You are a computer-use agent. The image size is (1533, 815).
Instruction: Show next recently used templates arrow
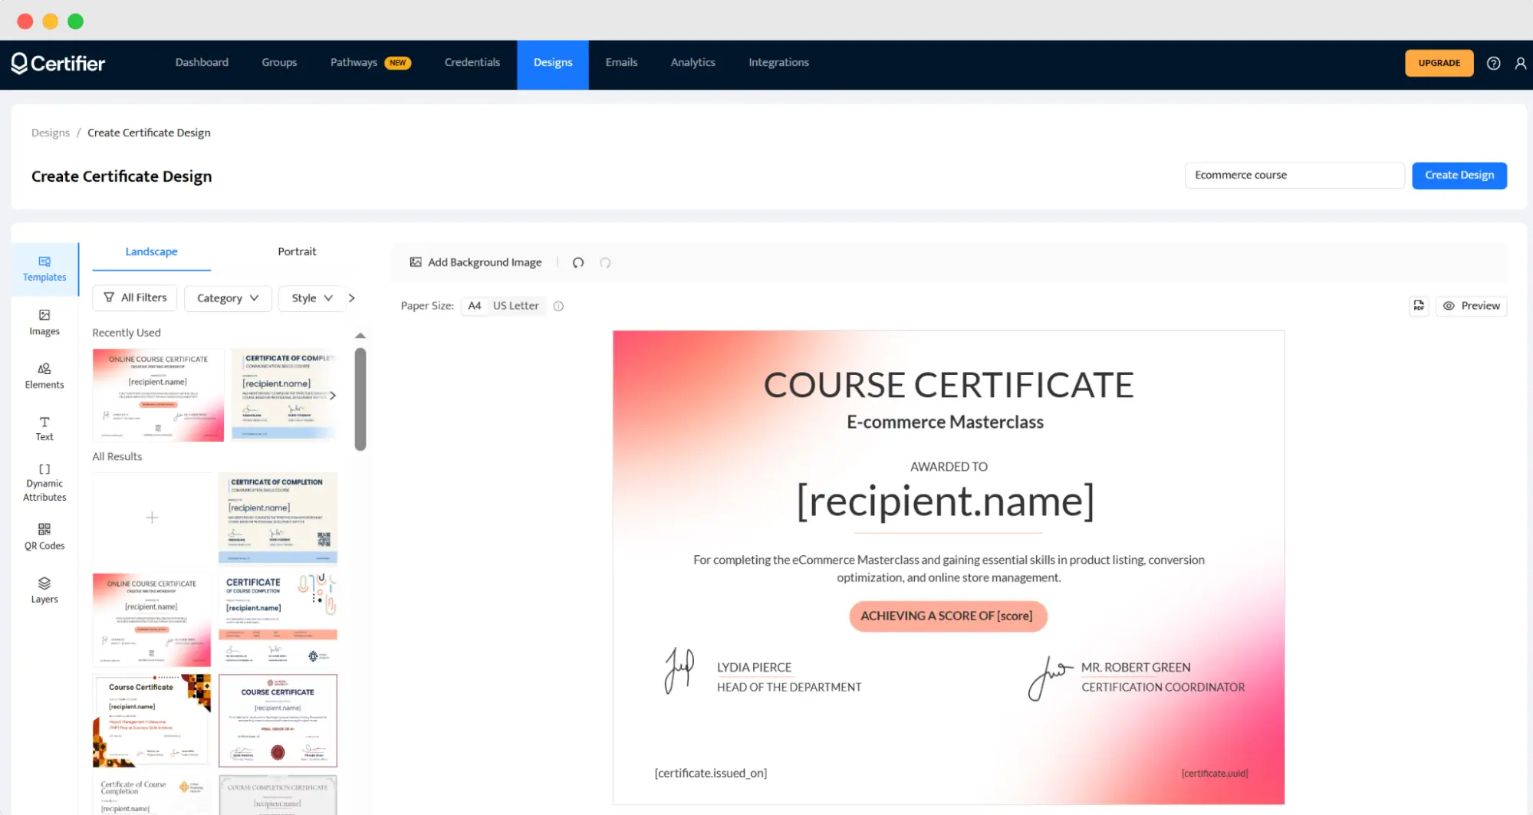333,396
